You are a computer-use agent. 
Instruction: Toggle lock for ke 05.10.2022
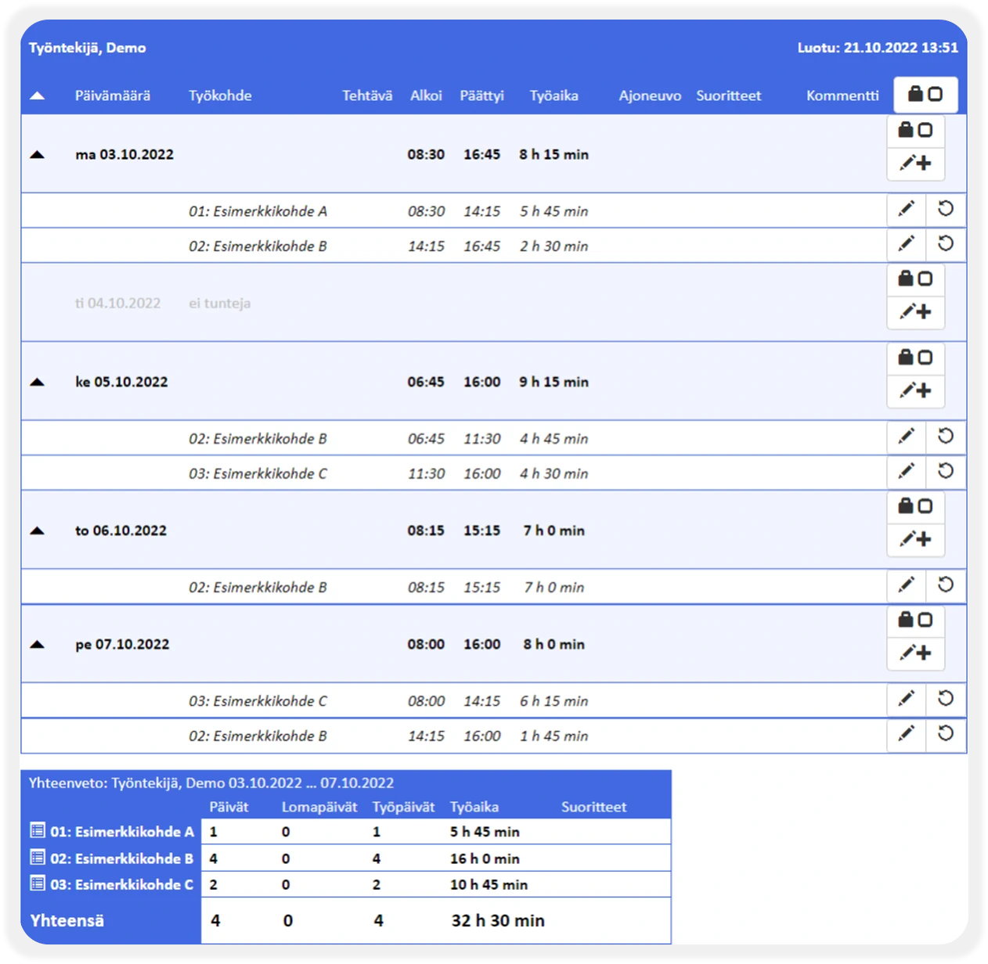coord(915,358)
